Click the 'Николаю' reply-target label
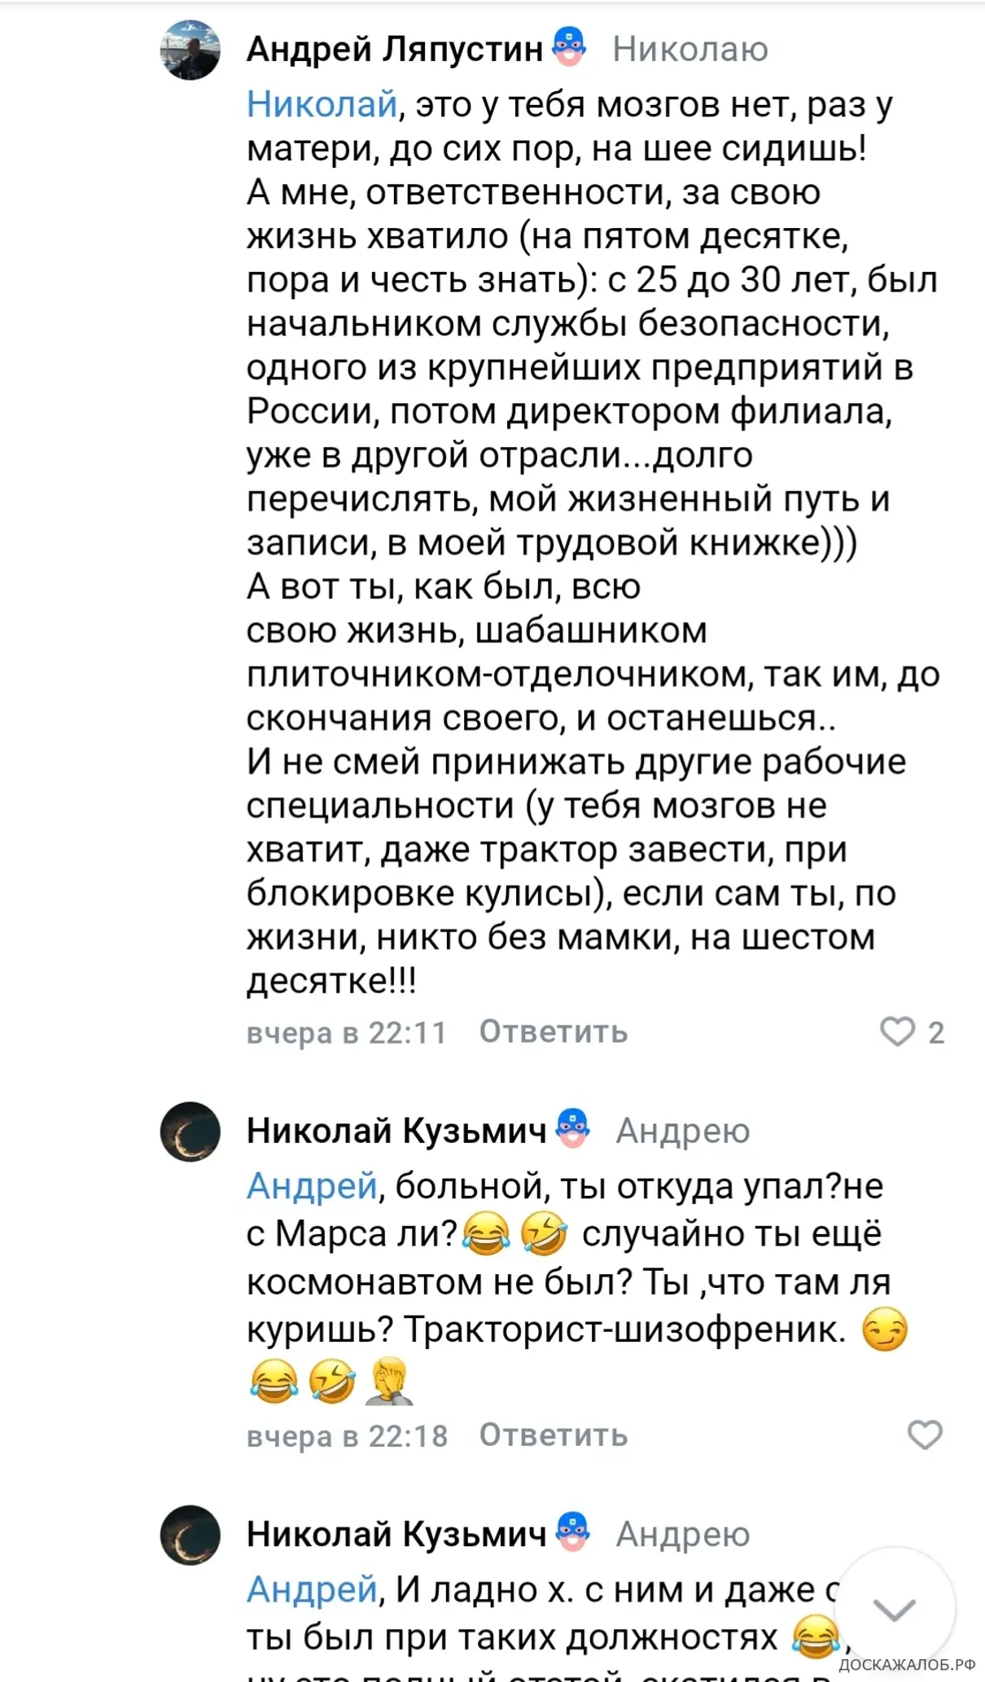 (x=690, y=50)
